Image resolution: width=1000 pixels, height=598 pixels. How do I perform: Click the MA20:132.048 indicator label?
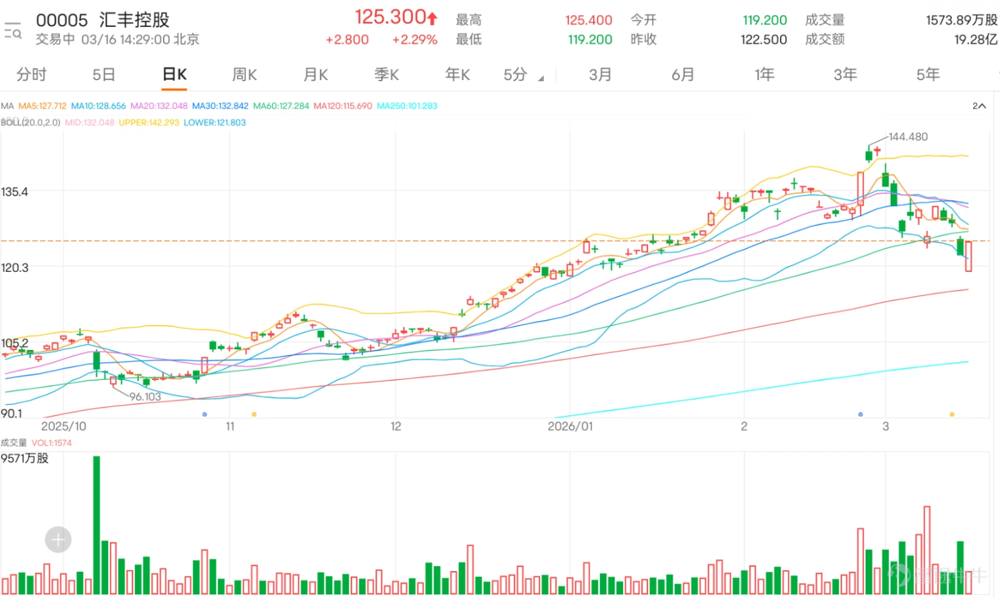pos(159,106)
